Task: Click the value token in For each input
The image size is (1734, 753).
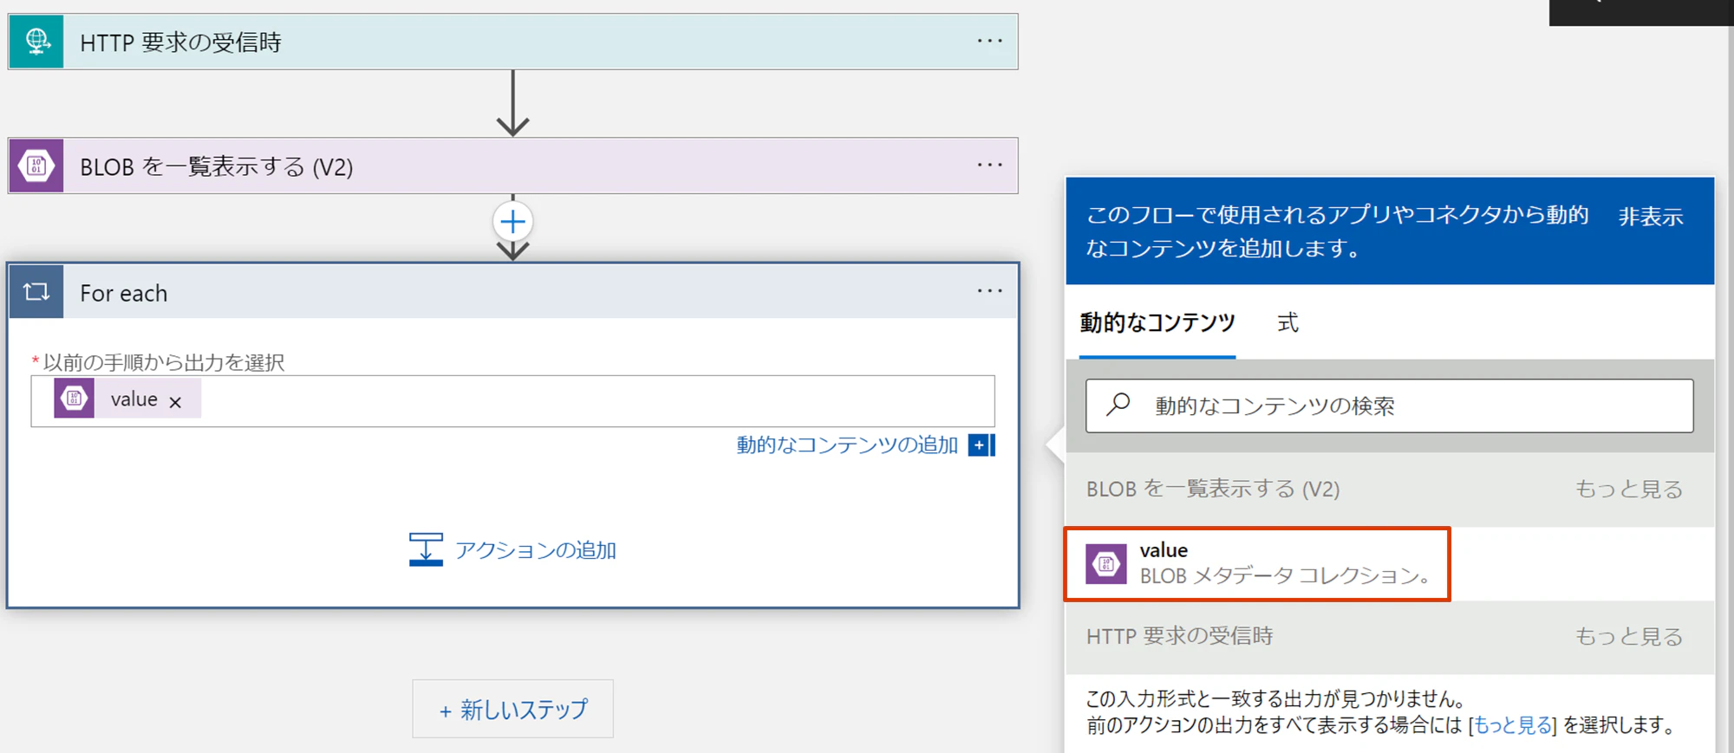Action: 127,399
